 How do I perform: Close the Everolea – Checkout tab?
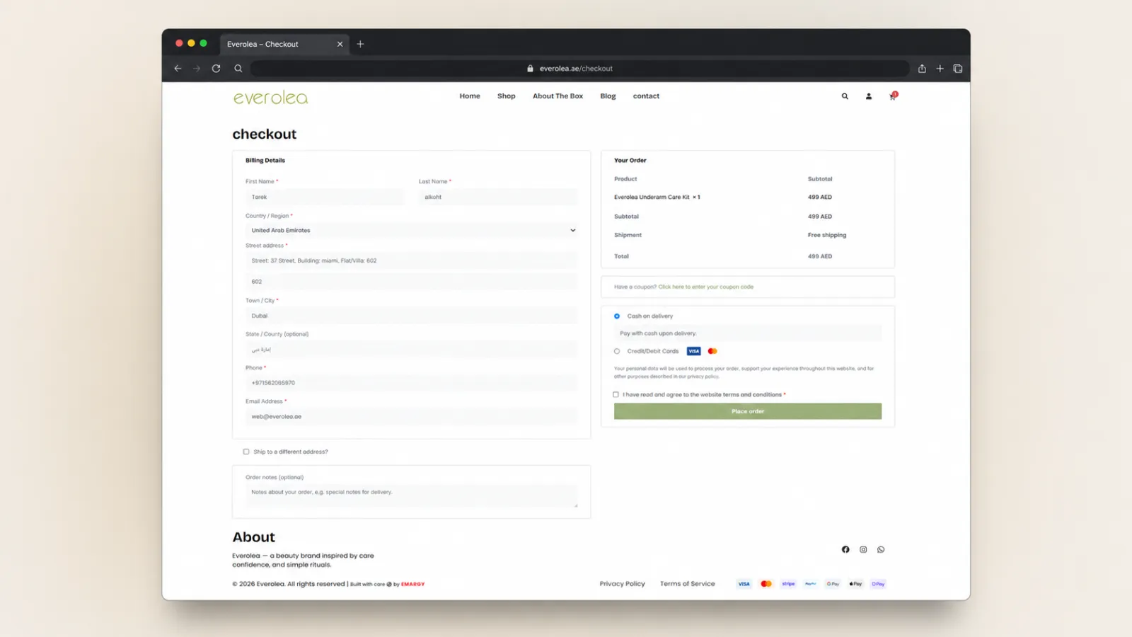click(x=340, y=44)
